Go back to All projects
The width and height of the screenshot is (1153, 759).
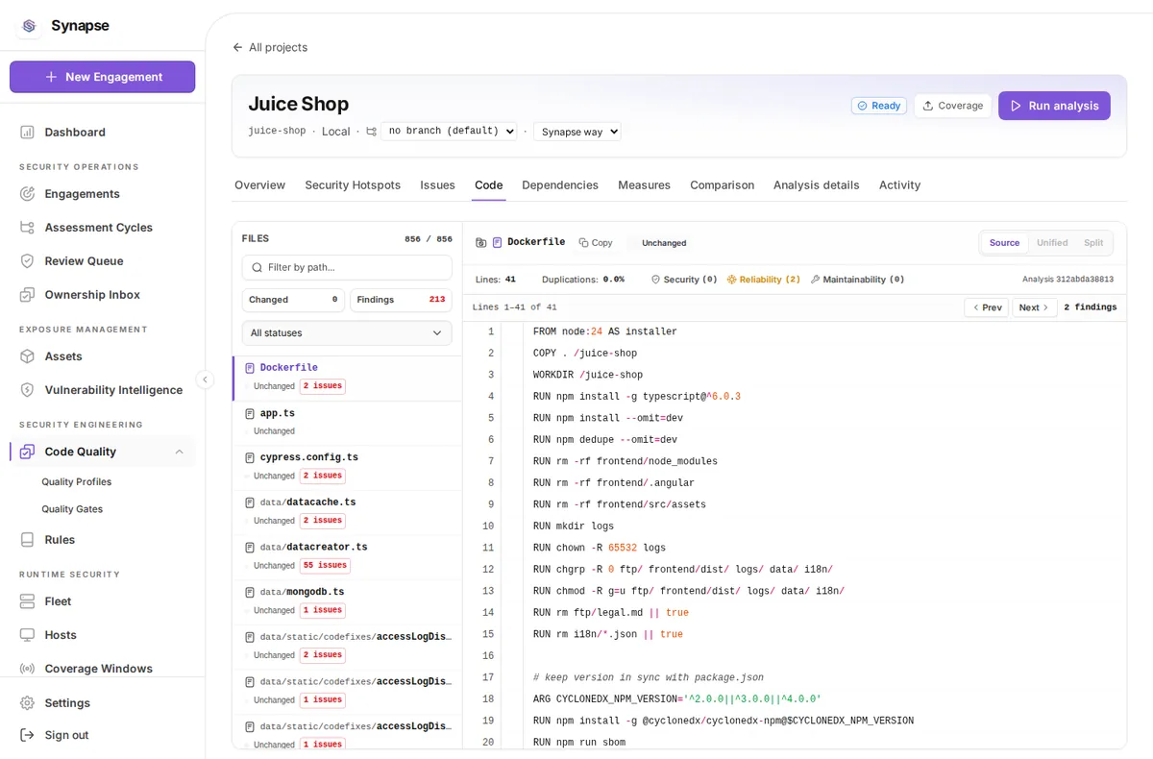click(270, 47)
